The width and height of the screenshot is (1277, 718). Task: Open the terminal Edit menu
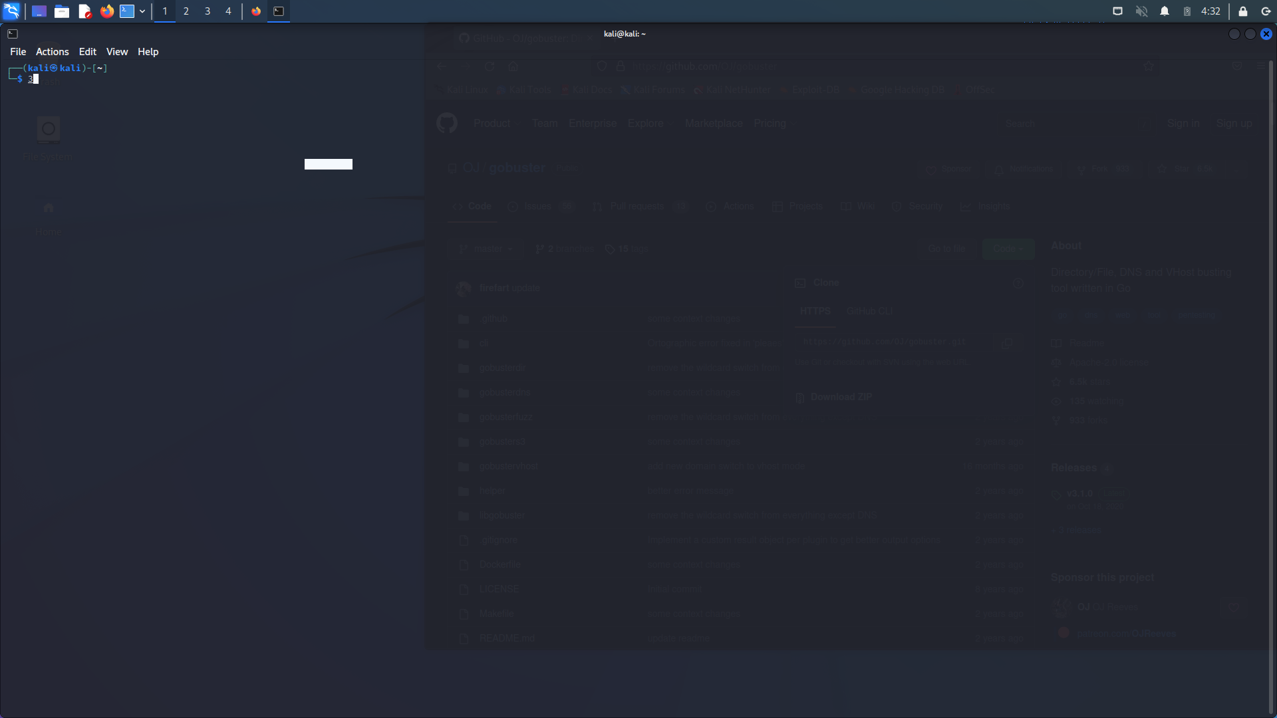coord(87,52)
